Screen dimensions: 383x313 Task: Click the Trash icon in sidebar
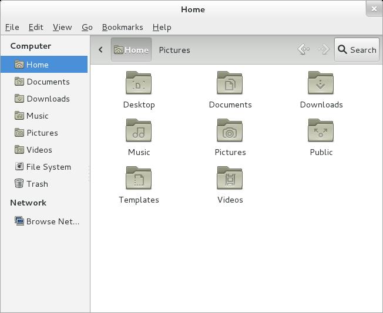point(19,184)
